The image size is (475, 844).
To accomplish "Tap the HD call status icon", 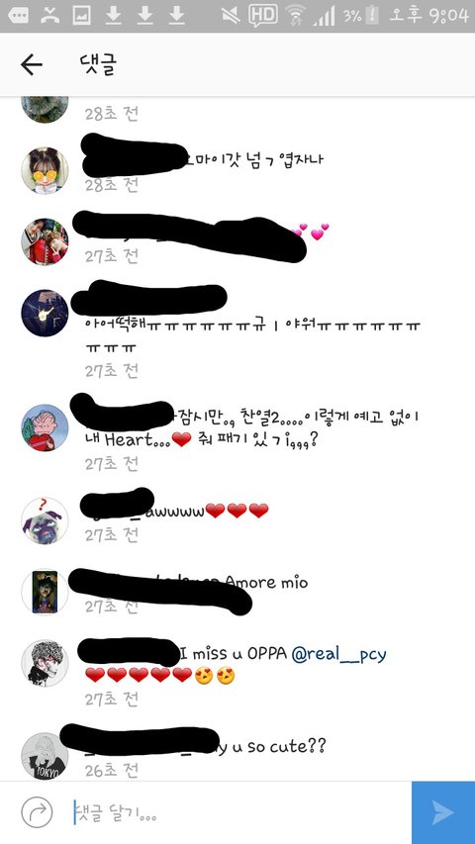I will [263, 15].
